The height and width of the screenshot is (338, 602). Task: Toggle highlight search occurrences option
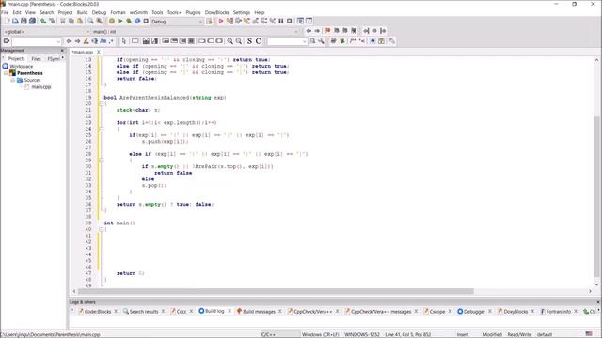point(86,41)
